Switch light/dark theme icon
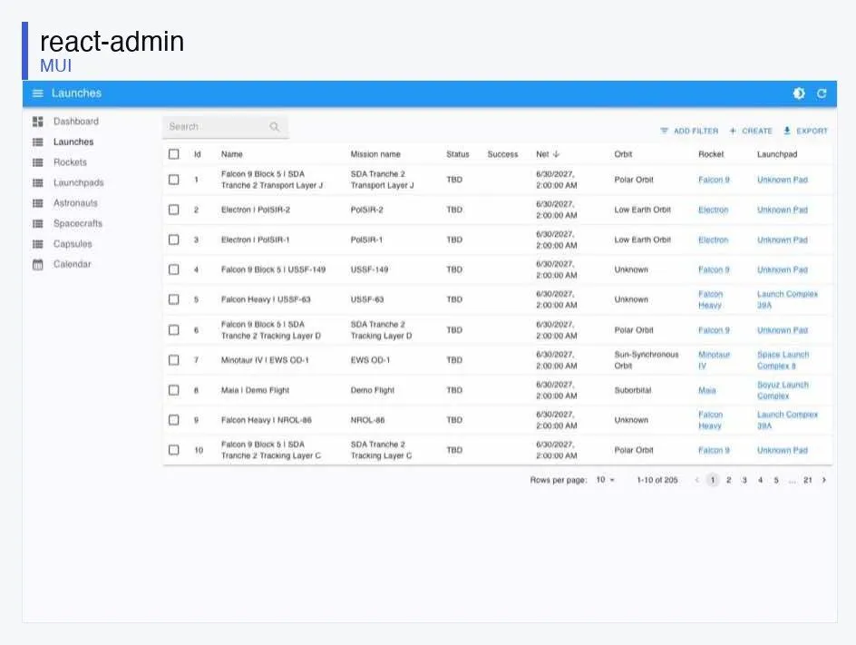Screen dimensions: 856x645 [x=799, y=93]
